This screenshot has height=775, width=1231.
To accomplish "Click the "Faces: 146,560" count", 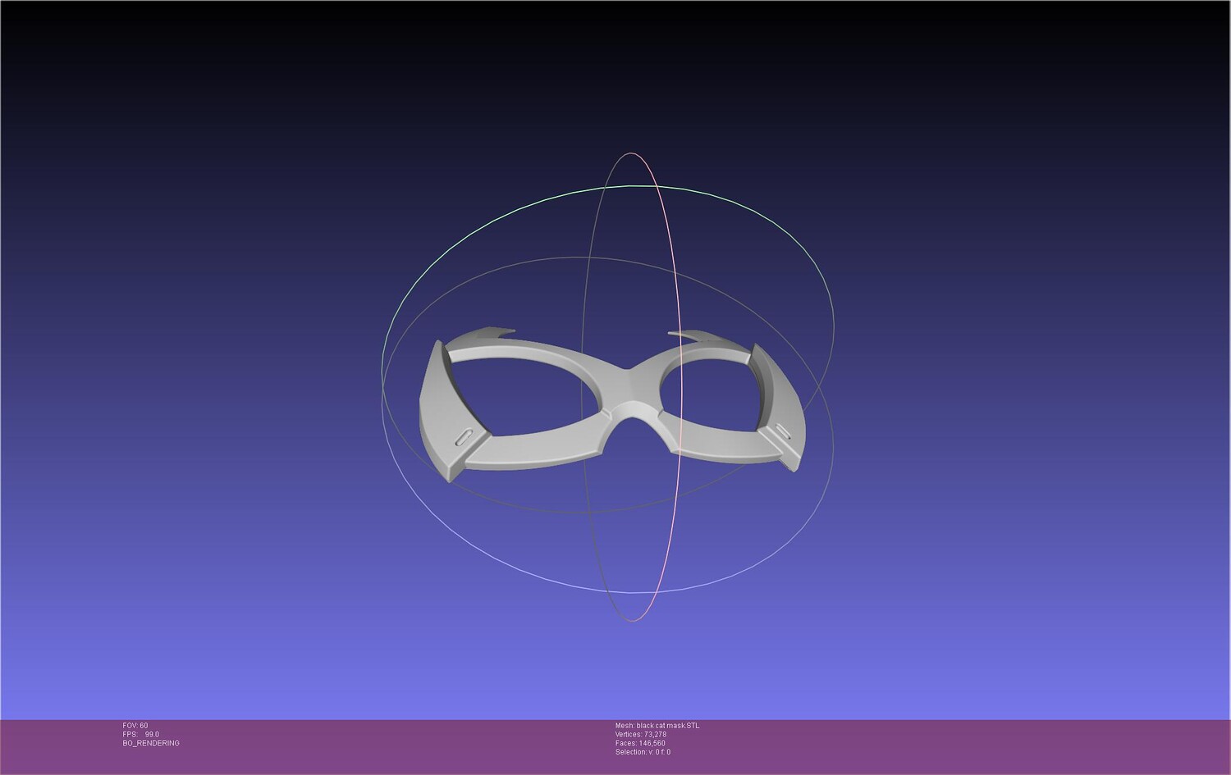I will (x=640, y=743).
